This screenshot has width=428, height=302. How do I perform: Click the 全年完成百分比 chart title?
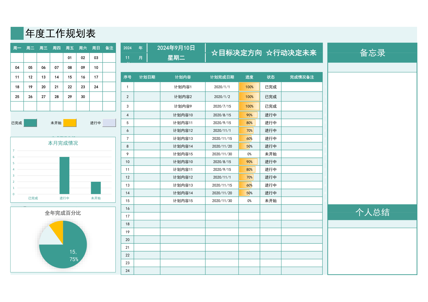[x=63, y=213]
